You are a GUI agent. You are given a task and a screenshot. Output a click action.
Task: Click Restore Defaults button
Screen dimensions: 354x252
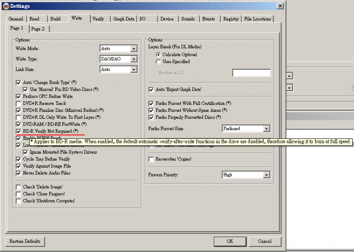tap(25, 241)
